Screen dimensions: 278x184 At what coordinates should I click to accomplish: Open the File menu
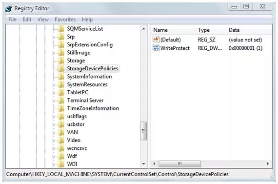click(x=12, y=19)
